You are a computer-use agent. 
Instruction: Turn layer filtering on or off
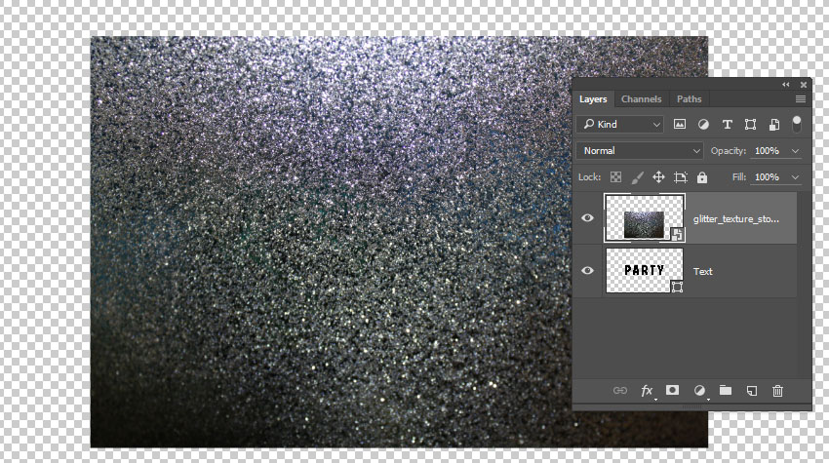(x=797, y=124)
